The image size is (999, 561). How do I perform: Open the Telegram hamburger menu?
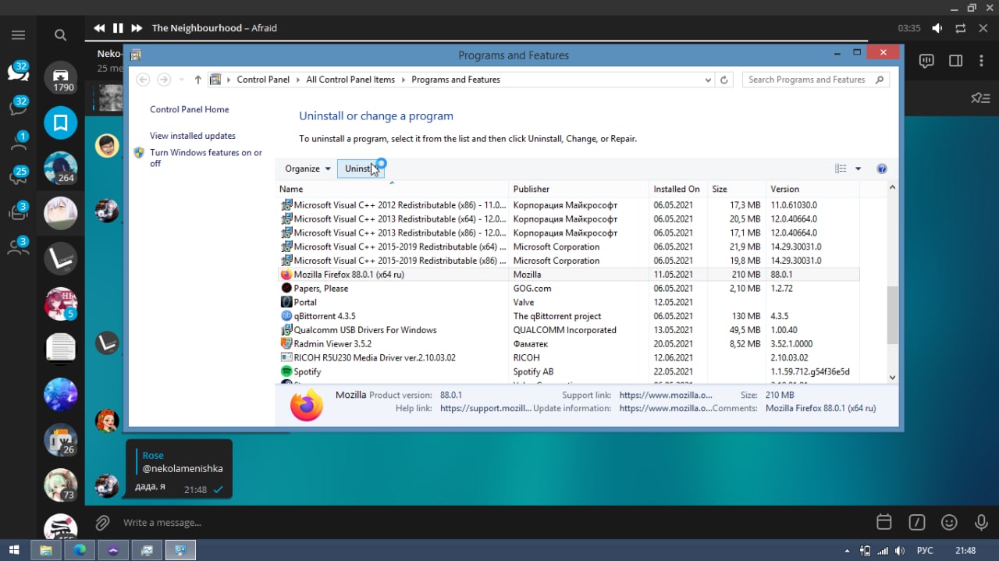tap(18, 35)
